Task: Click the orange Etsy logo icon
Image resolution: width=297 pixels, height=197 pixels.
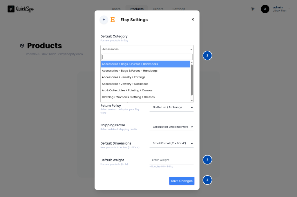Action: (x=113, y=20)
